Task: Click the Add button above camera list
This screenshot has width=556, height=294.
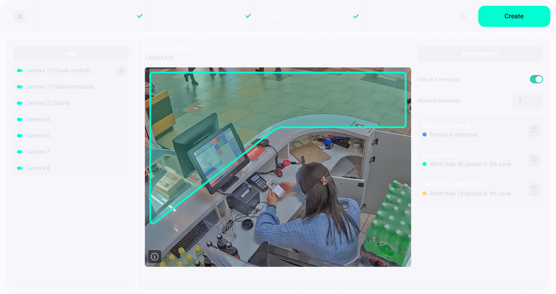Action: click(71, 53)
